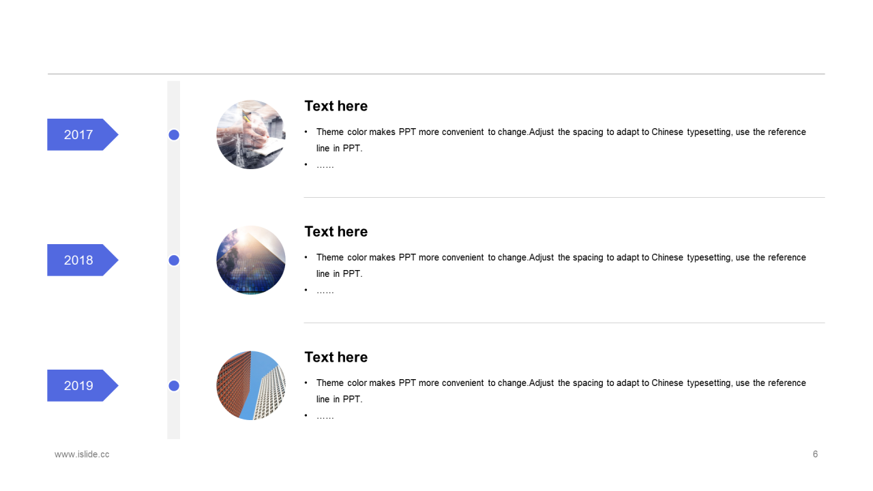
Task: Click the timeline dot beside 2019
Action: point(174,385)
